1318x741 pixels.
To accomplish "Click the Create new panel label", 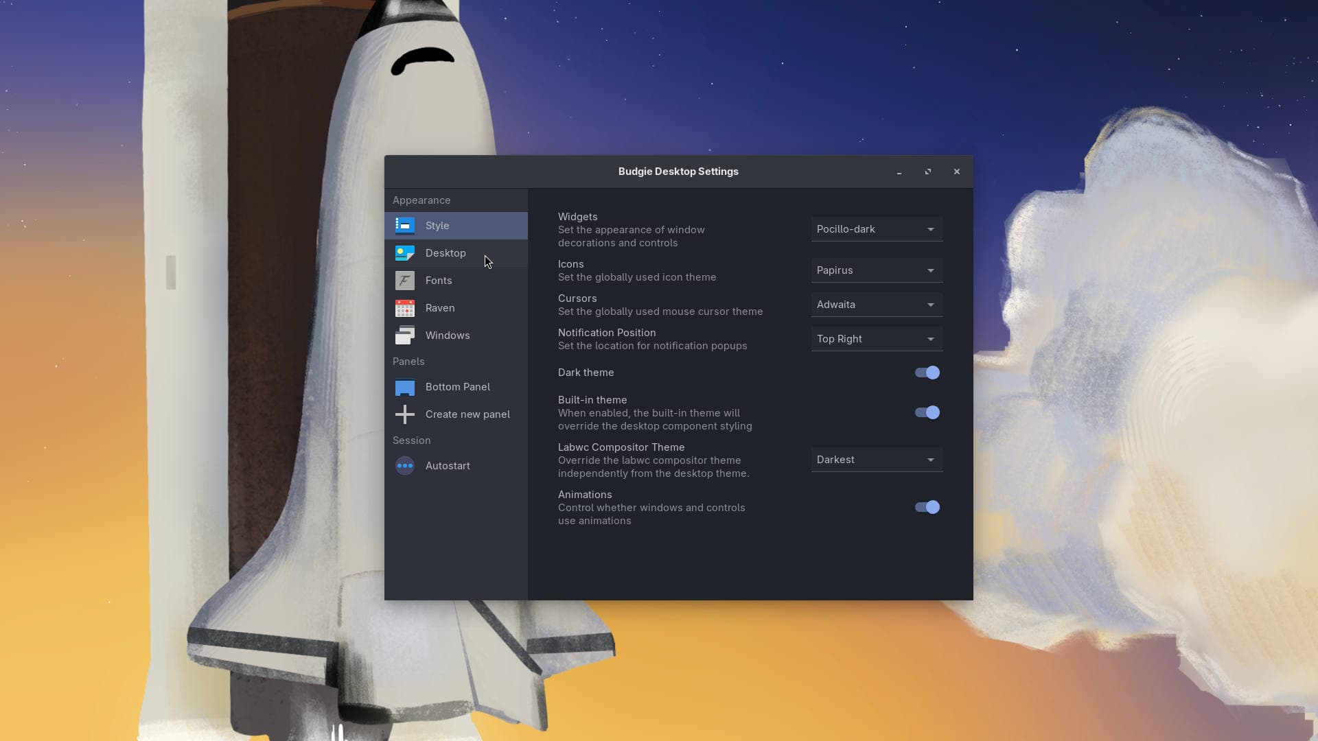I will [467, 414].
